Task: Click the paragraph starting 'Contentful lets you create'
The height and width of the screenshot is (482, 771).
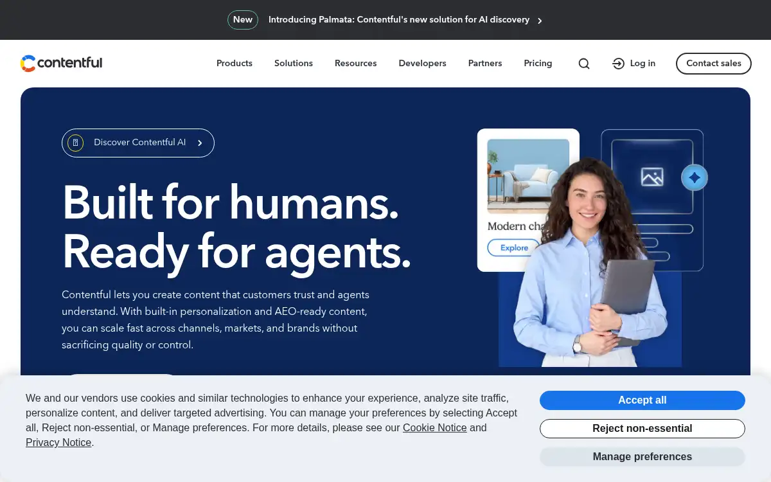Action: click(x=216, y=319)
